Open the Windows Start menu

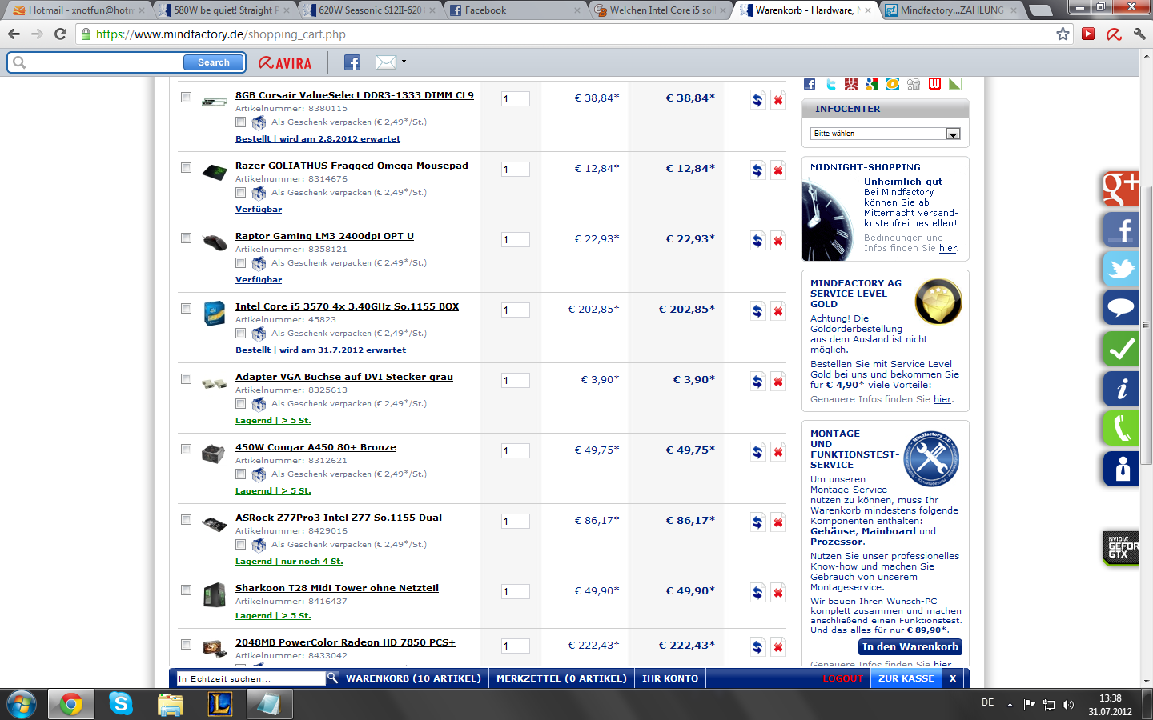[x=22, y=704]
